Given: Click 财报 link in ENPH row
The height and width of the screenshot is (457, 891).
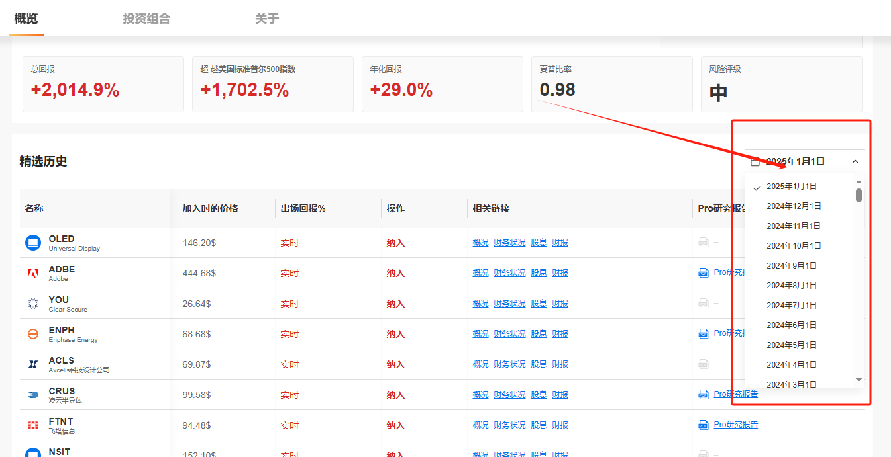Looking at the screenshot, I should click(560, 334).
